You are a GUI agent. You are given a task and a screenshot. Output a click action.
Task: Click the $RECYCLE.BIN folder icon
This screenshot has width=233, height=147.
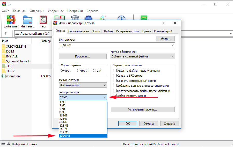click(4, 47)
